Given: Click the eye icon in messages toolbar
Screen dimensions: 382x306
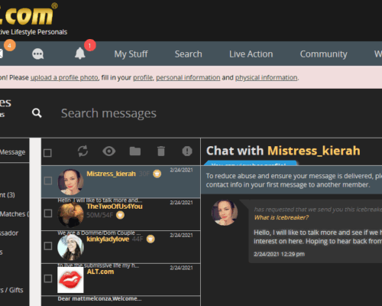Looking at the screenshot, I should (x=109, y=151).
